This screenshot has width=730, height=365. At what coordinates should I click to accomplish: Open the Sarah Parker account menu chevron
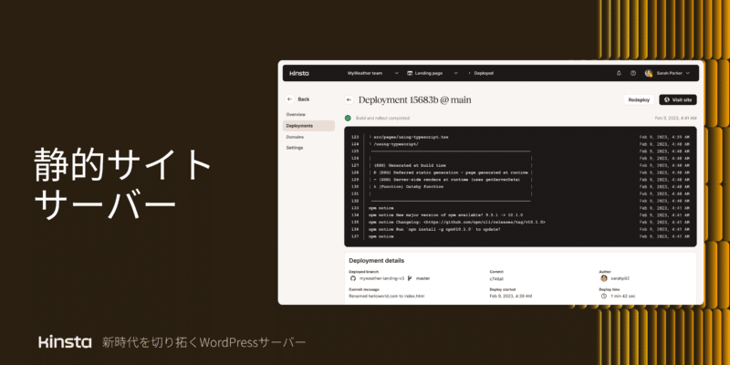pos(688,73)
